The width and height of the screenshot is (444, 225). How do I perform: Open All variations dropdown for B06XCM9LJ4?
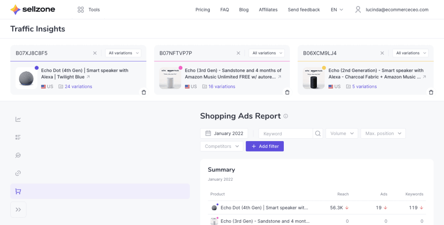(x=410, y=53)
